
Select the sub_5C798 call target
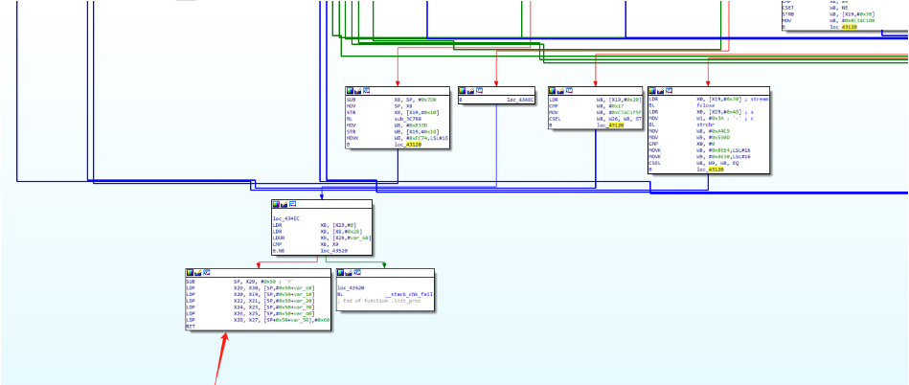click(407, 119)
